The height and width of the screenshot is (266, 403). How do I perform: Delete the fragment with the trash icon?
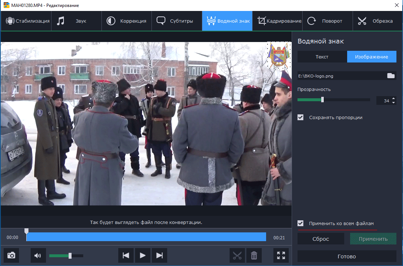point(254,255)
